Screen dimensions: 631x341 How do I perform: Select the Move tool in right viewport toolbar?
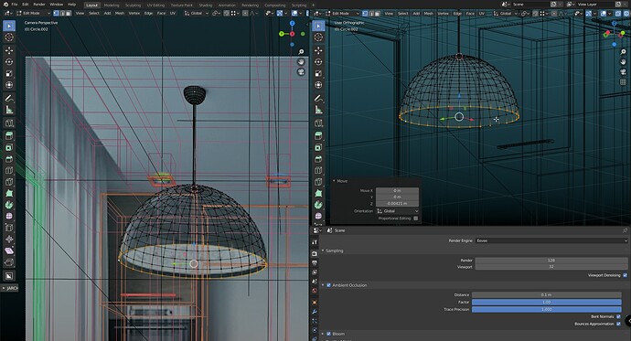pyautogui.click(x=318, y=50)
